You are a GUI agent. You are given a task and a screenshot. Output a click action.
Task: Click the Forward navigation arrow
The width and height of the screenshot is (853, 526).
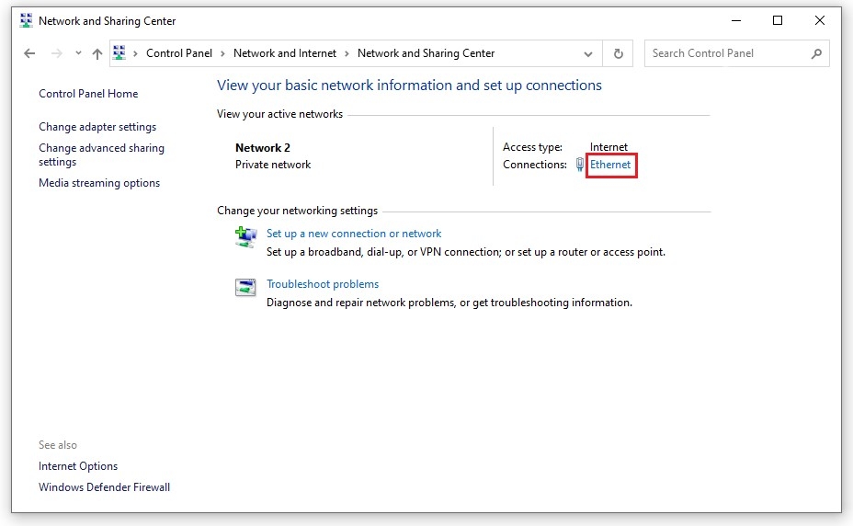pyautogui.click(x=57, y=53)
